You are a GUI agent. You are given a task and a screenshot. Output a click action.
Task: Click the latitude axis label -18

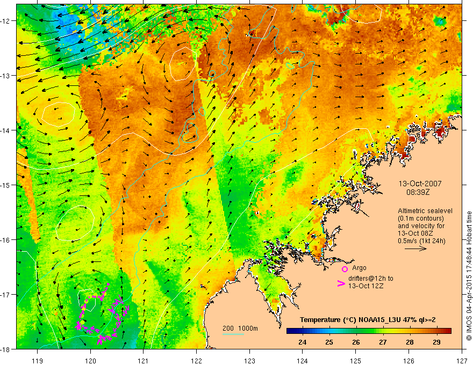5,349
